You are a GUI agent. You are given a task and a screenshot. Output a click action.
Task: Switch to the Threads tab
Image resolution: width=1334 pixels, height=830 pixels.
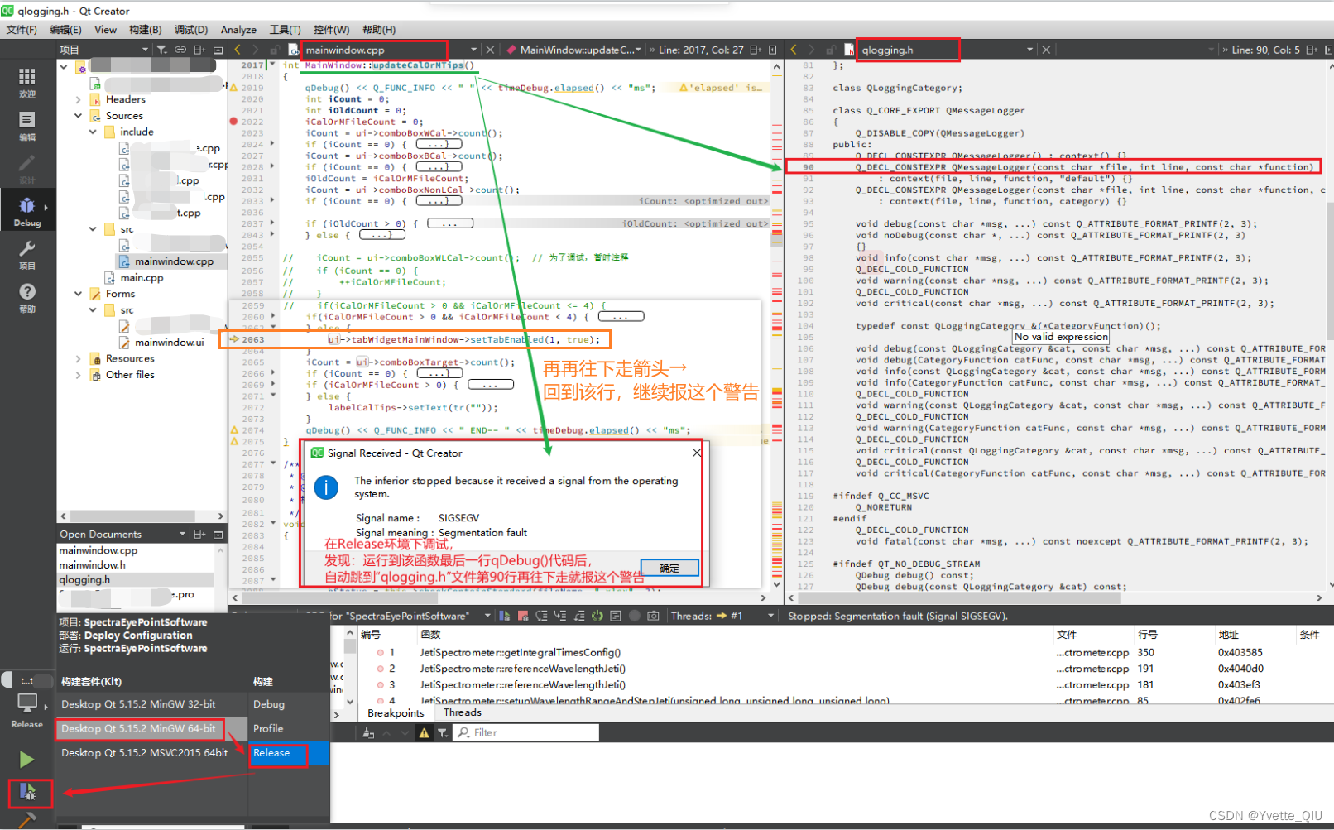coord(462,712)
